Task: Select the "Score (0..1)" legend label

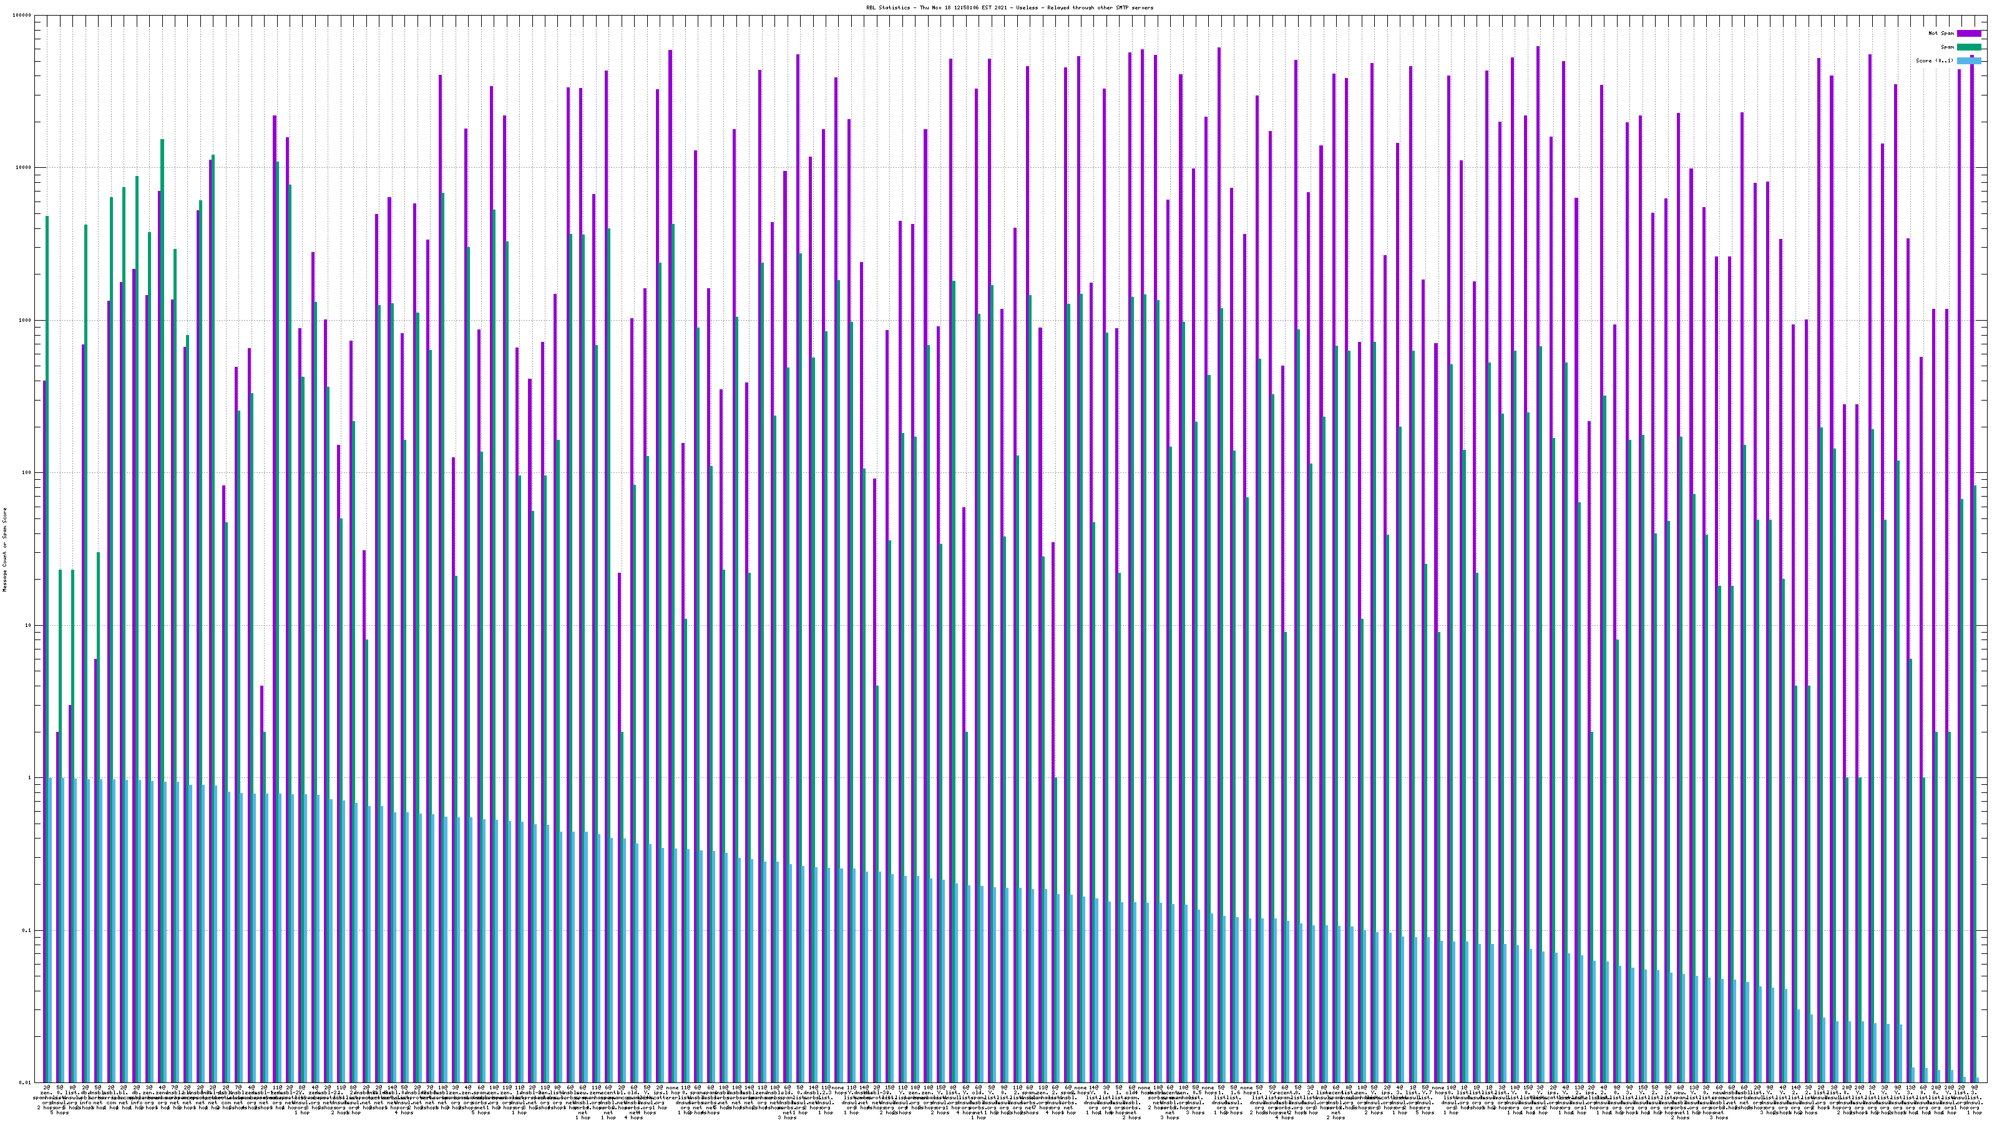Action: [1934, 61]
